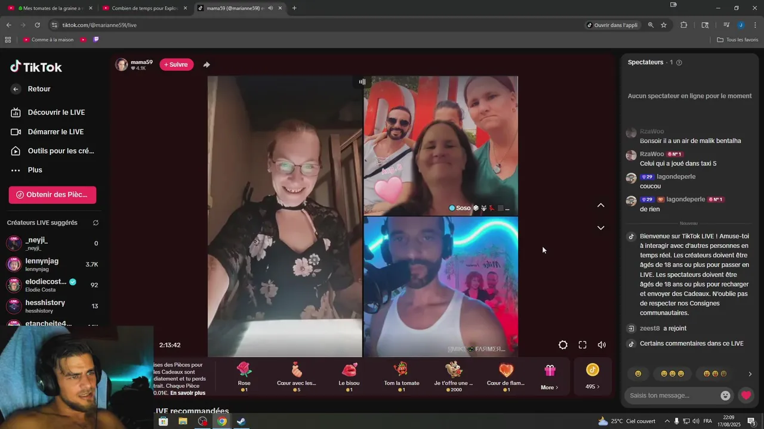Click the address bar URL
The width and height of the screenshot is (764, 429).
[x=100, y=25]
